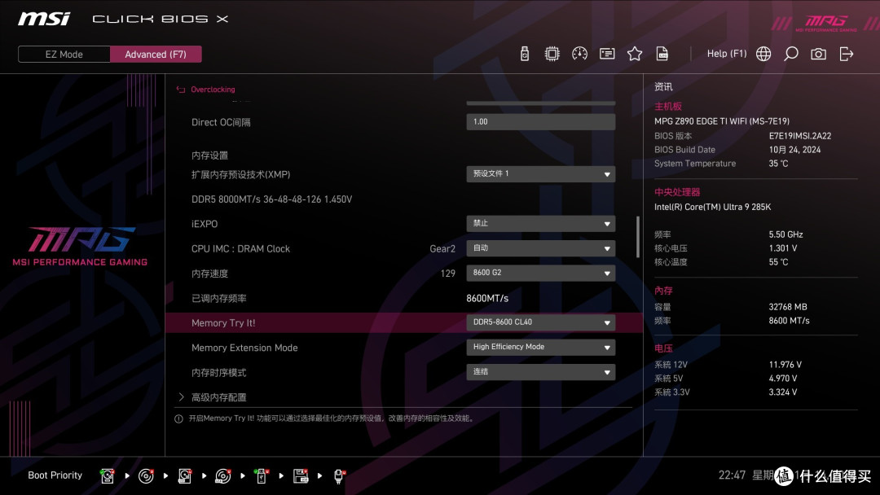This screenshot has height=495, width=880.
Task: Select the USB hard disk boot icon
Action: [x=185, y=476]
